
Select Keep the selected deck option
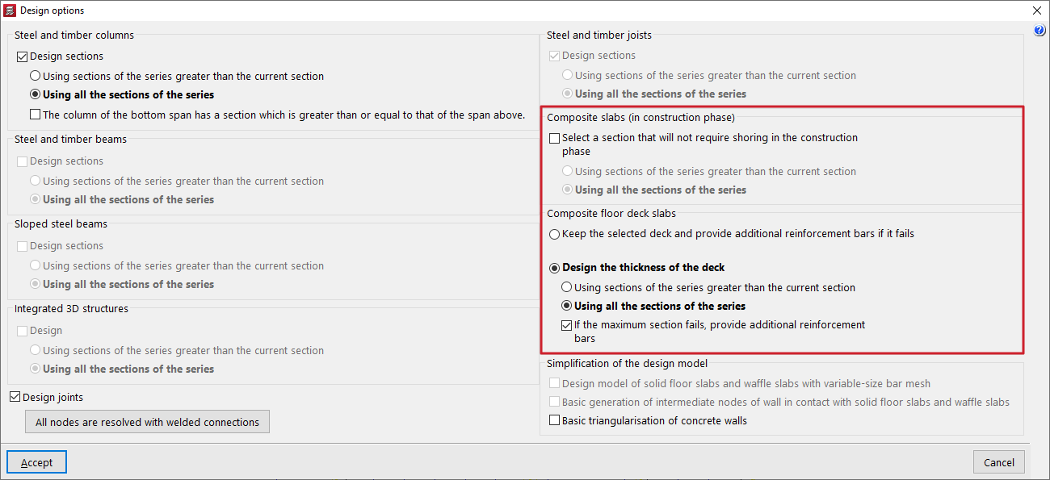554,234
